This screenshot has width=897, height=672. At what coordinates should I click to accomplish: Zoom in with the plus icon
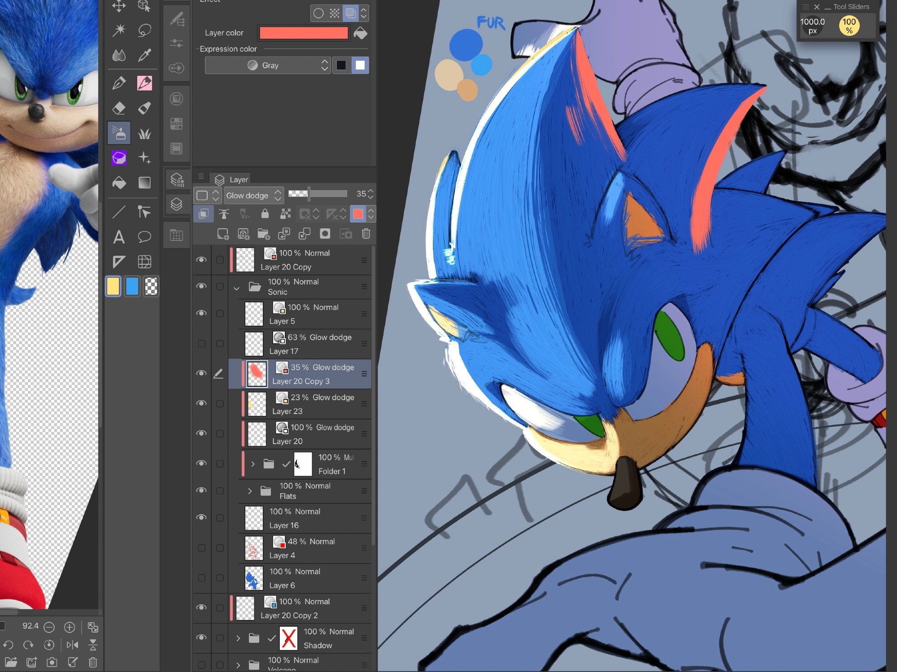pyautogui.click(x=70, y=627)
